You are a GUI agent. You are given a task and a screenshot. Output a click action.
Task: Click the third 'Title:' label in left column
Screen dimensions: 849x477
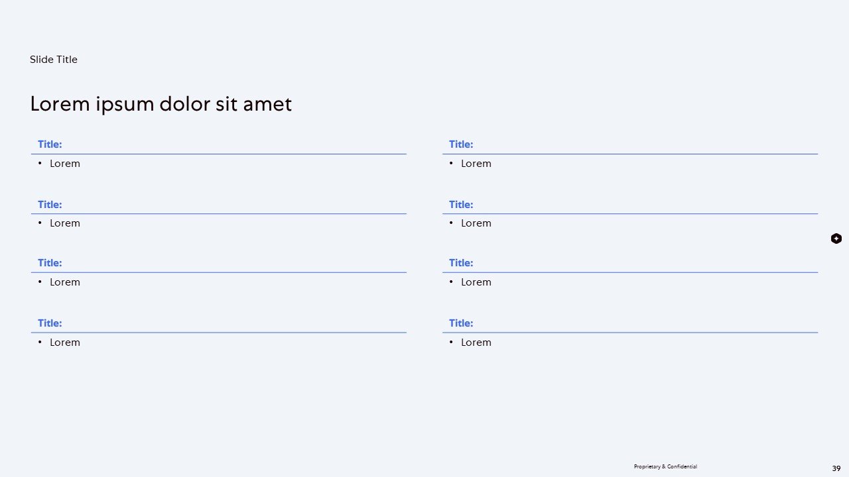tap(50, 263)
